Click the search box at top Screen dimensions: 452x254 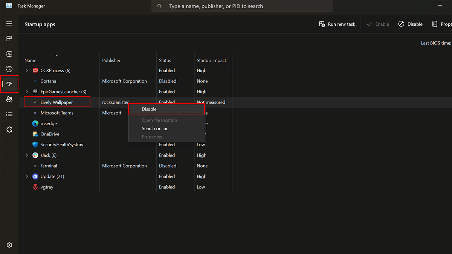pos(242,6)
